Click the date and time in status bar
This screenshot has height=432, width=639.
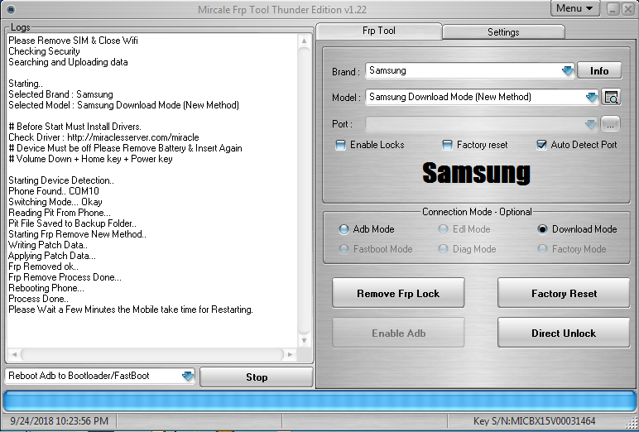coord(59,421)
